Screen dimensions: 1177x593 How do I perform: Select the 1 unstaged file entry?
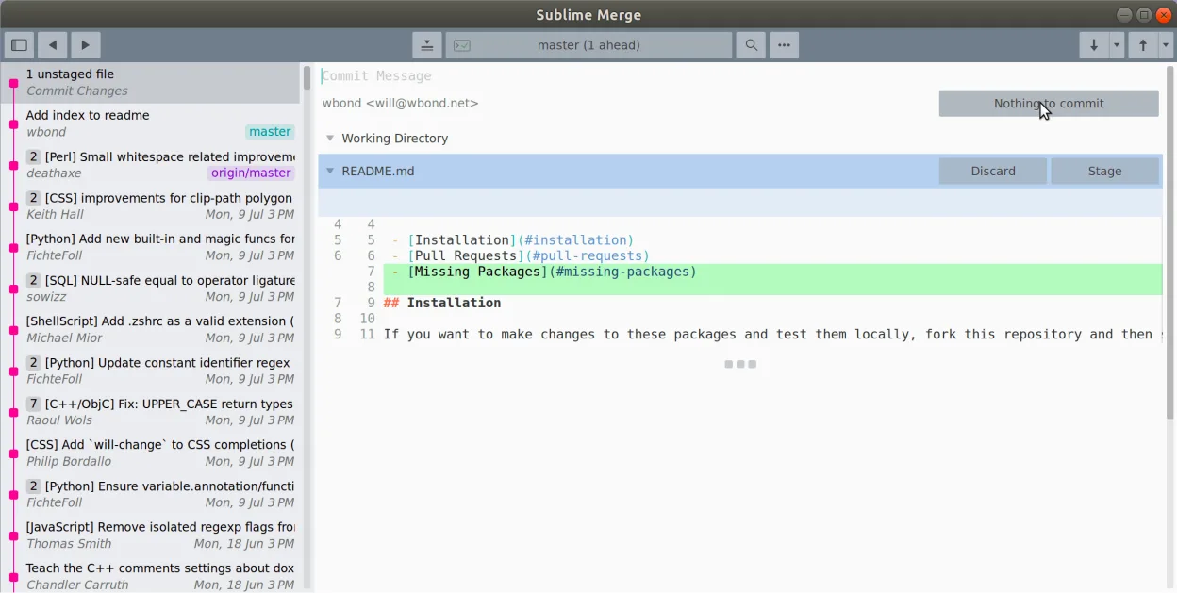[151, 82]
